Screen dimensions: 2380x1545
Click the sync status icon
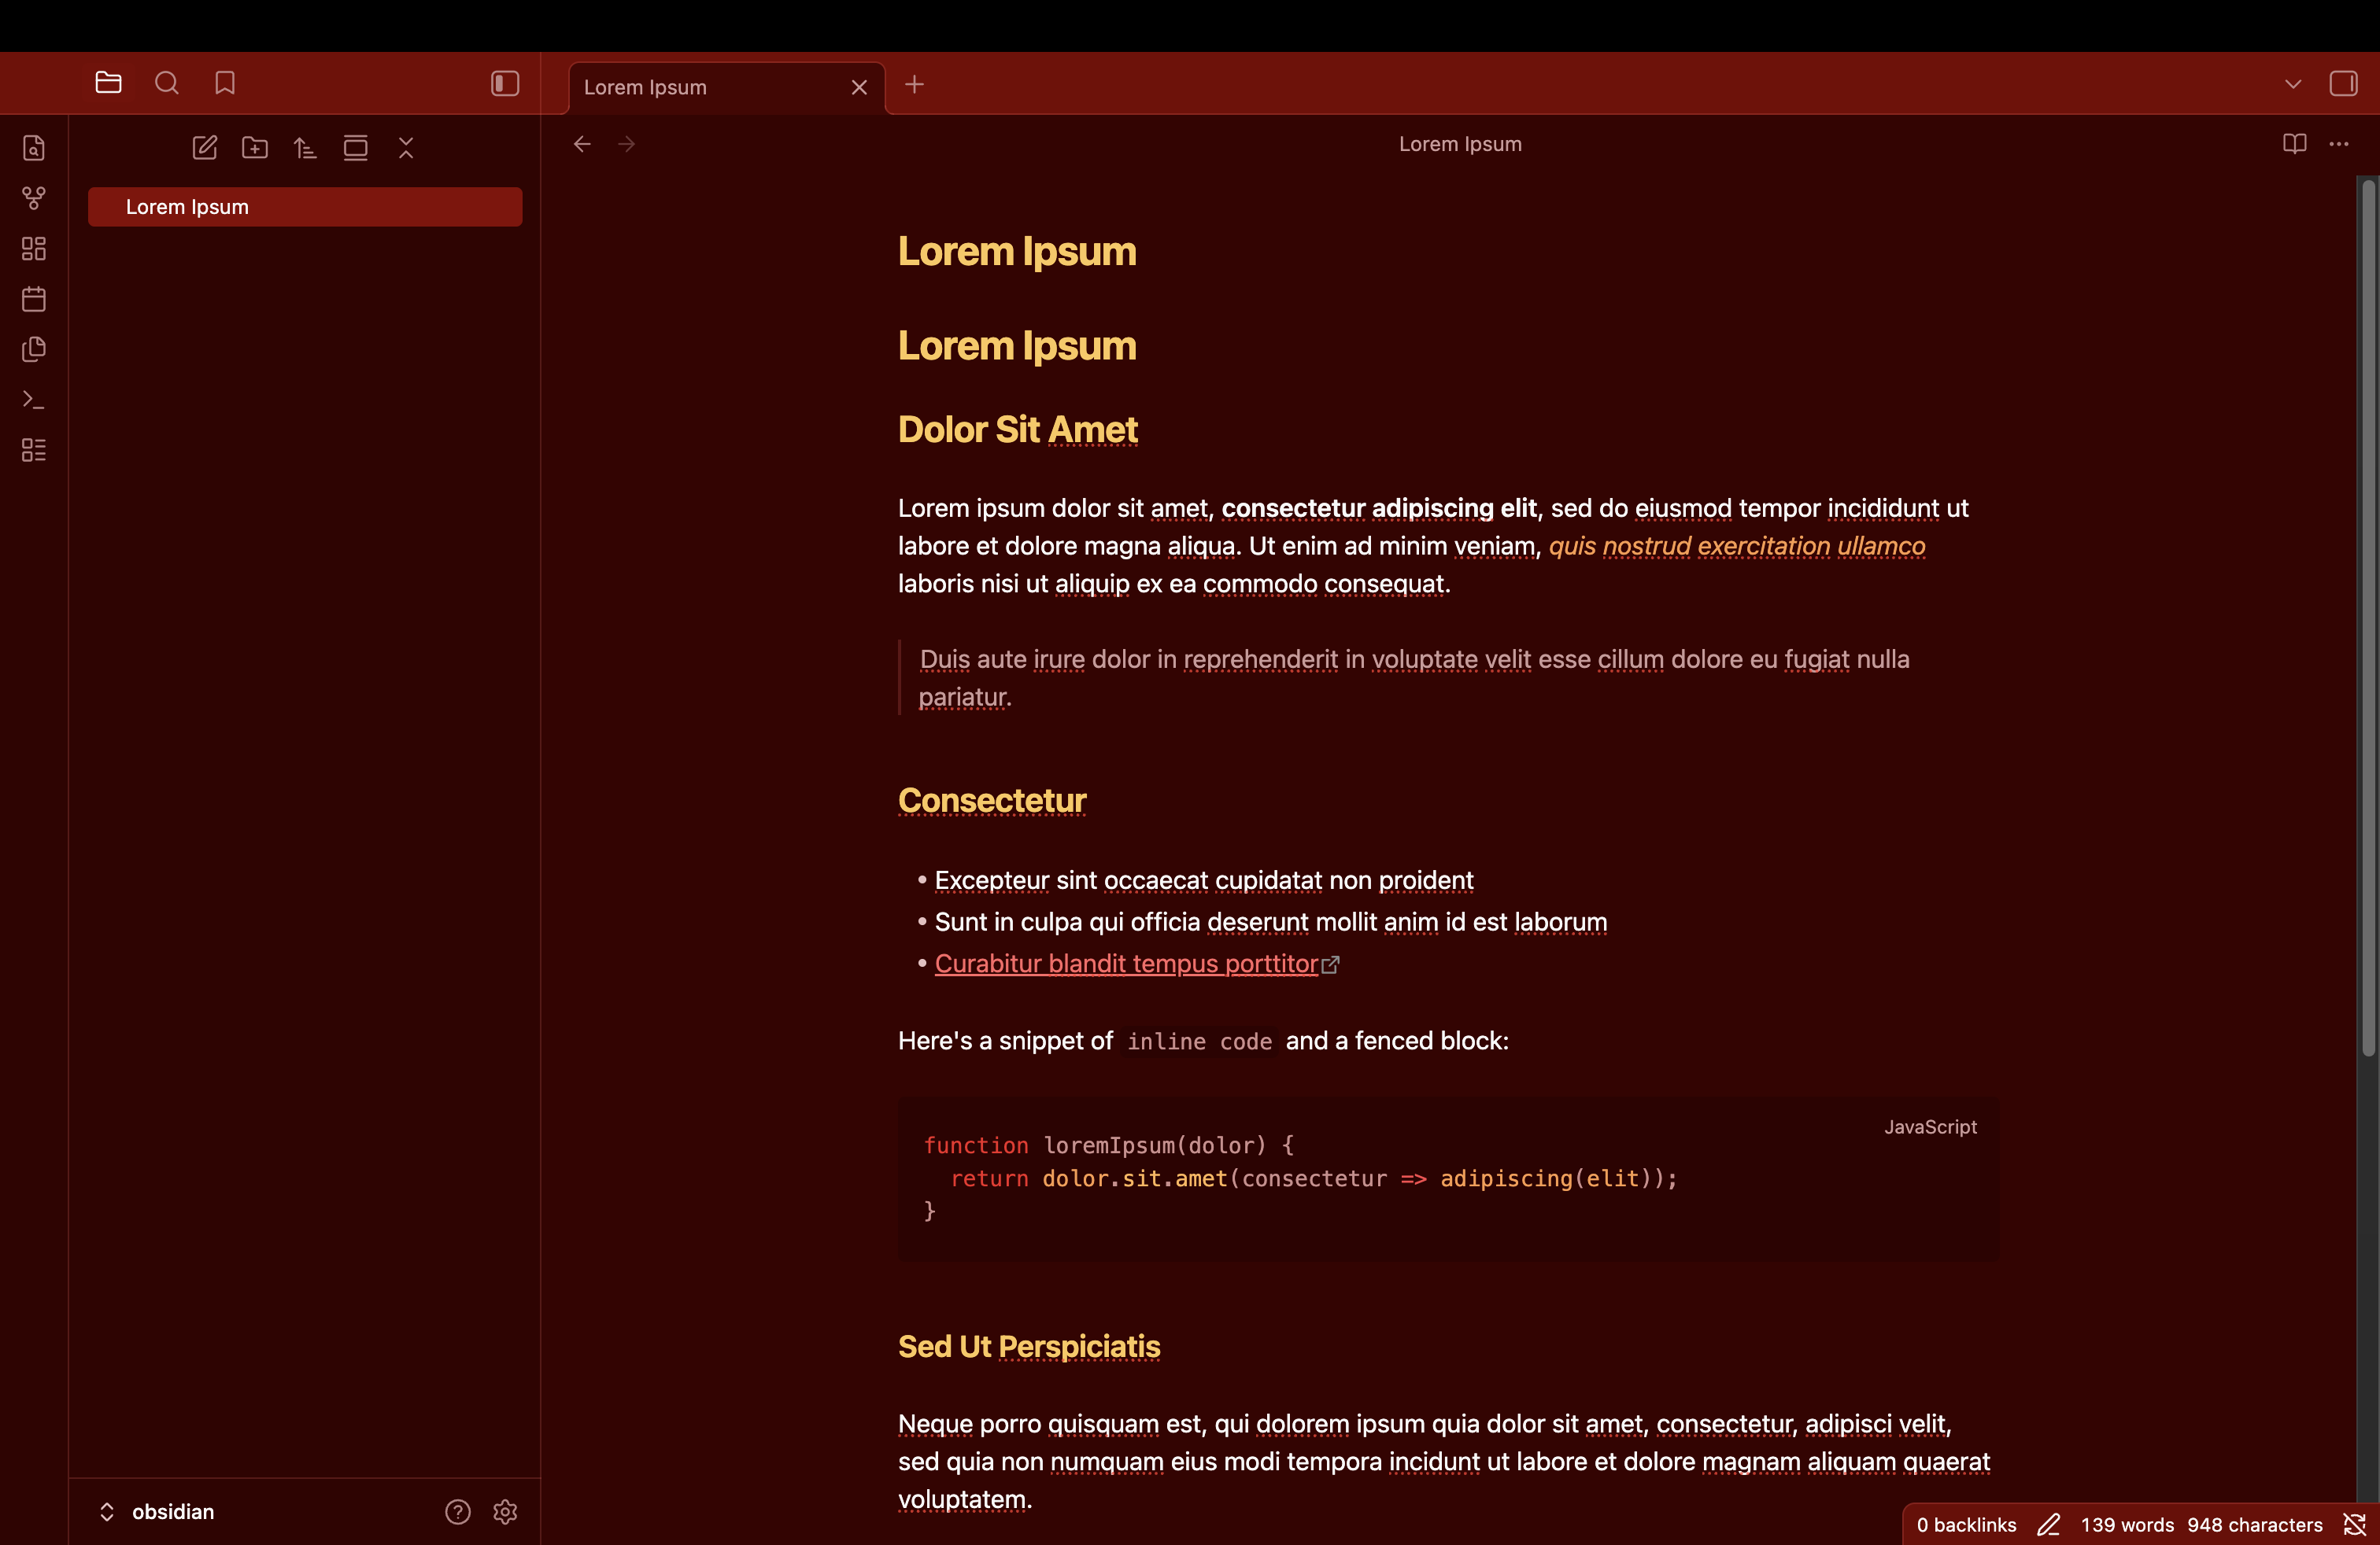(x=2354, y=1525)
